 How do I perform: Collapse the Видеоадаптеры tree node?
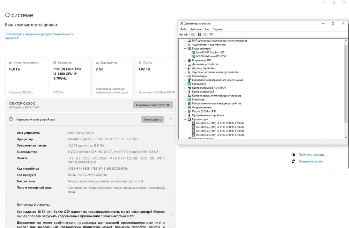(x=185, y=49)
